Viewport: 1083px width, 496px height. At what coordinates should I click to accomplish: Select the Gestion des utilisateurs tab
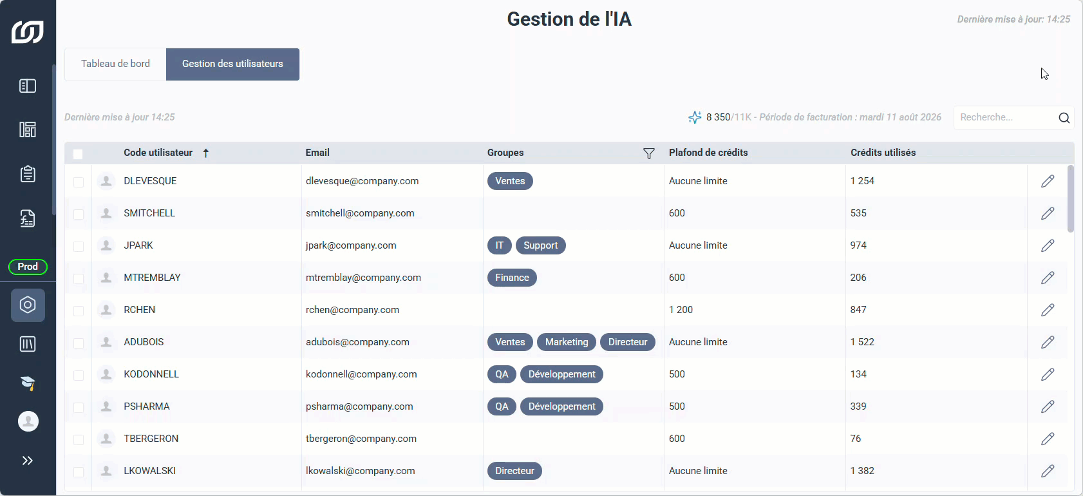(x=232, y=64)
